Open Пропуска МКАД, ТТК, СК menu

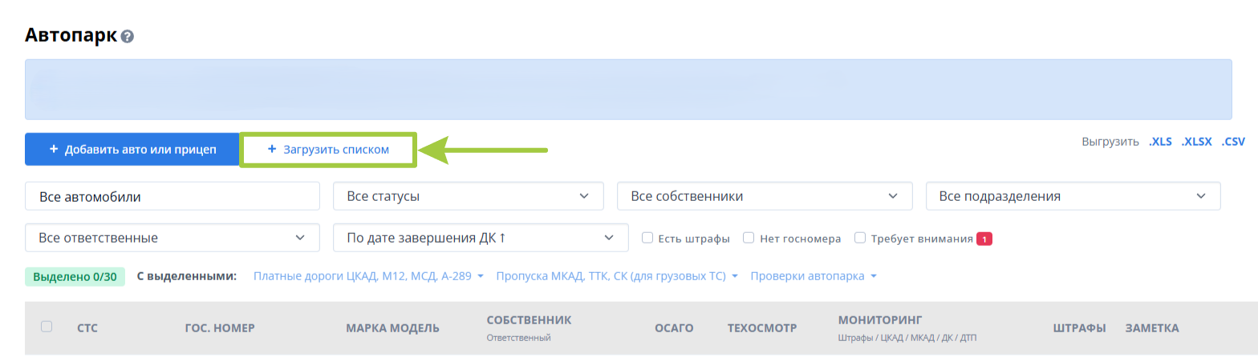point(617,276)
